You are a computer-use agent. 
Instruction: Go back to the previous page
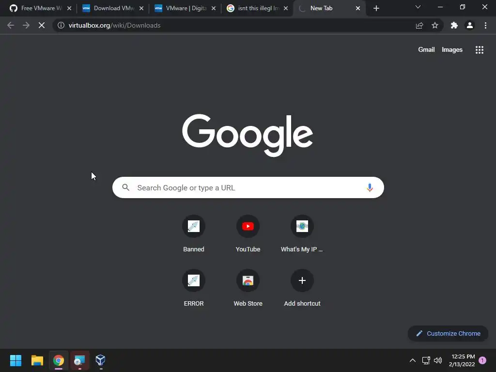pos(11,25)
